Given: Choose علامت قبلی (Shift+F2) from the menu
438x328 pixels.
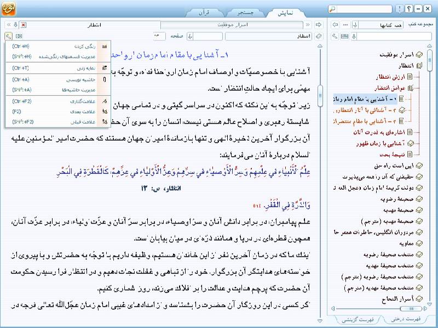Looking at the screenshot, I should coord(58,122).
